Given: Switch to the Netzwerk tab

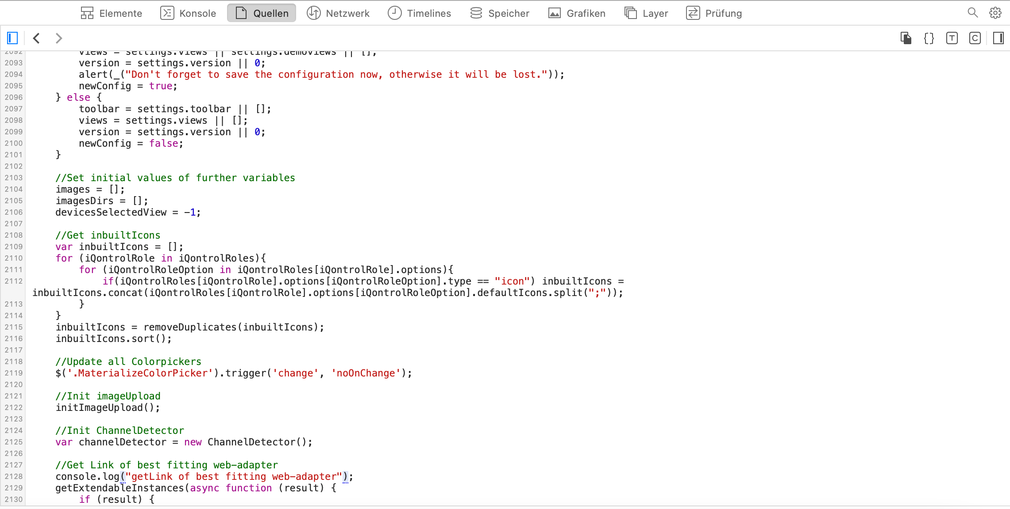Looking at the screenshot, I should coord(338,13).
